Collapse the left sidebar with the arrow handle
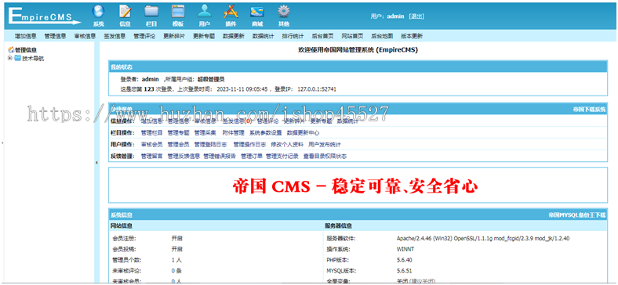618x285 pixels. [97, 163]
